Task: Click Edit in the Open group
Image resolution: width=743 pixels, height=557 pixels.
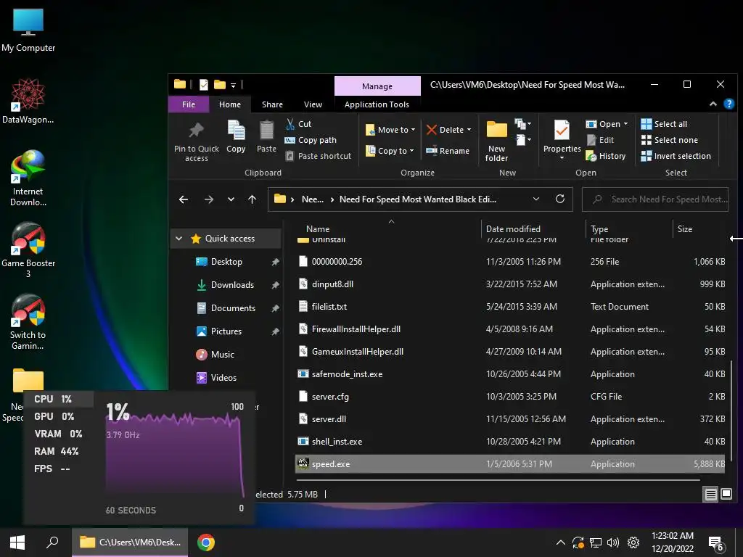Action: click(600, 140)
